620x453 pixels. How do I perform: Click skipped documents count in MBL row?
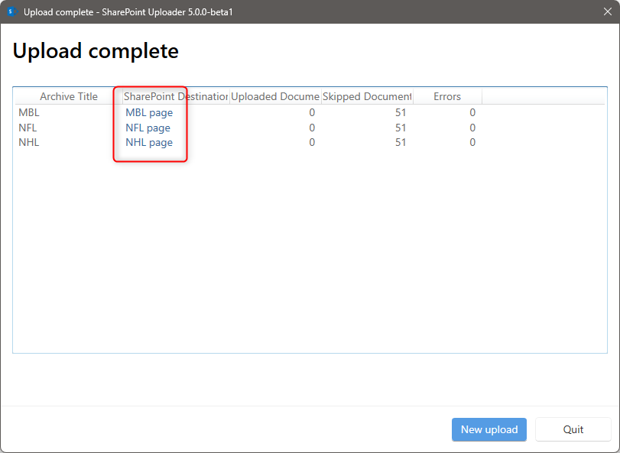click(401, 112)
